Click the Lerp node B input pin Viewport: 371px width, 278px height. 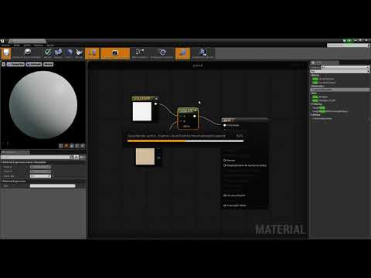click(181, 121)
